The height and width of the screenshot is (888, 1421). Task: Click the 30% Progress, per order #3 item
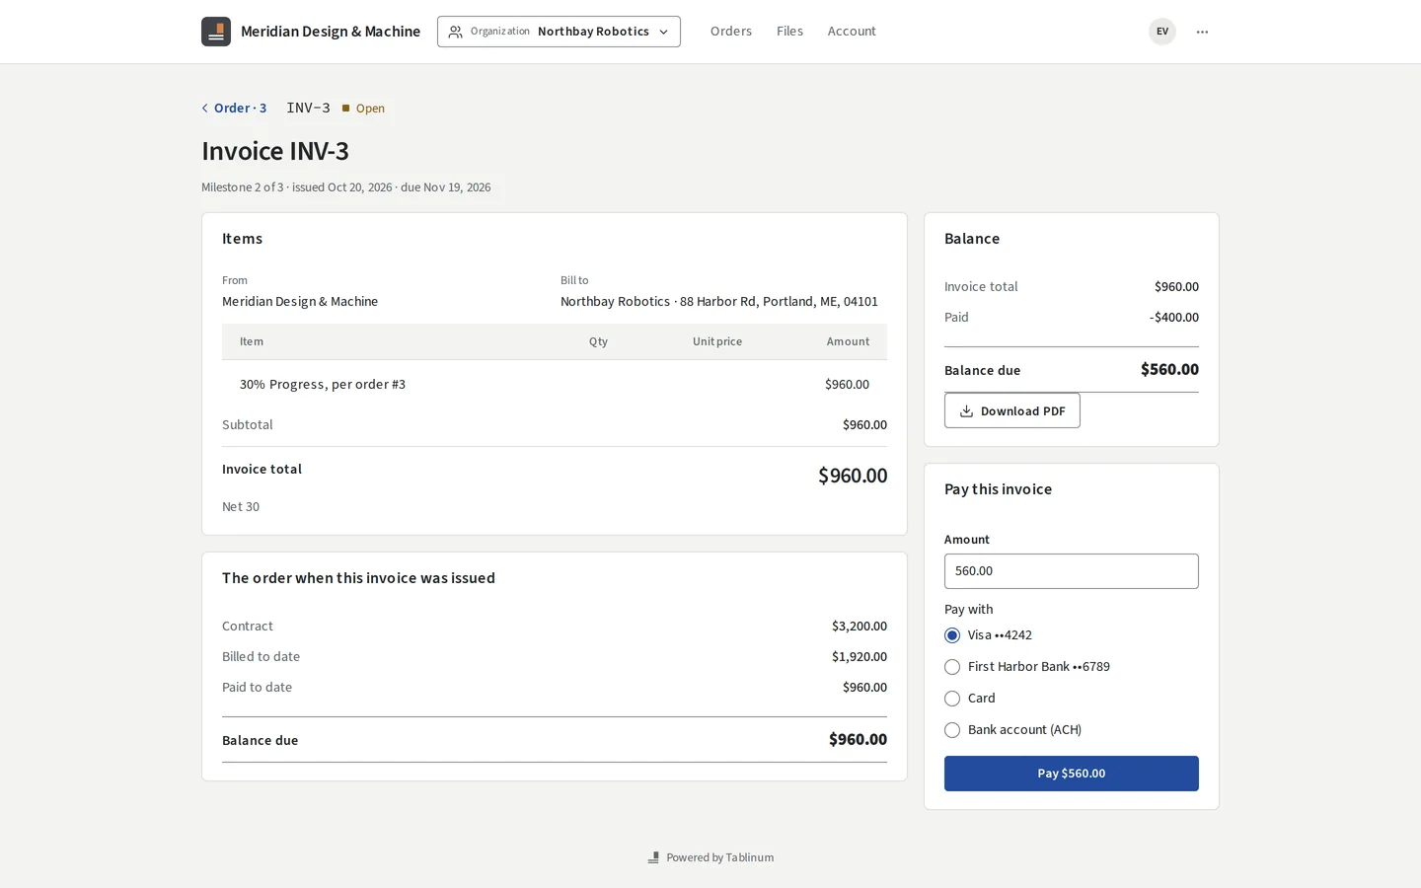pos(323,385)
